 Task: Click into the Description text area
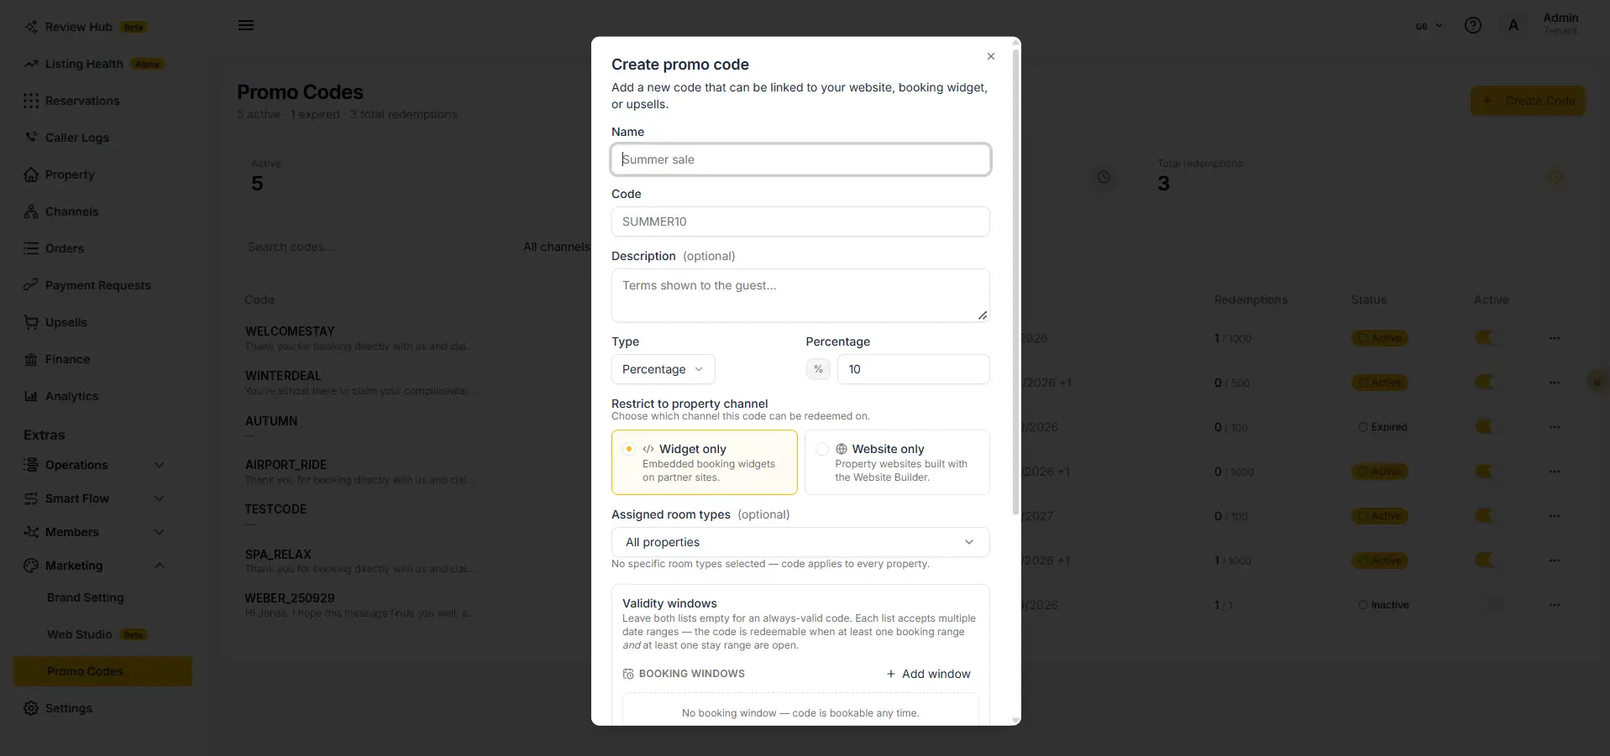pyautogui.click(x=800, y=295)
